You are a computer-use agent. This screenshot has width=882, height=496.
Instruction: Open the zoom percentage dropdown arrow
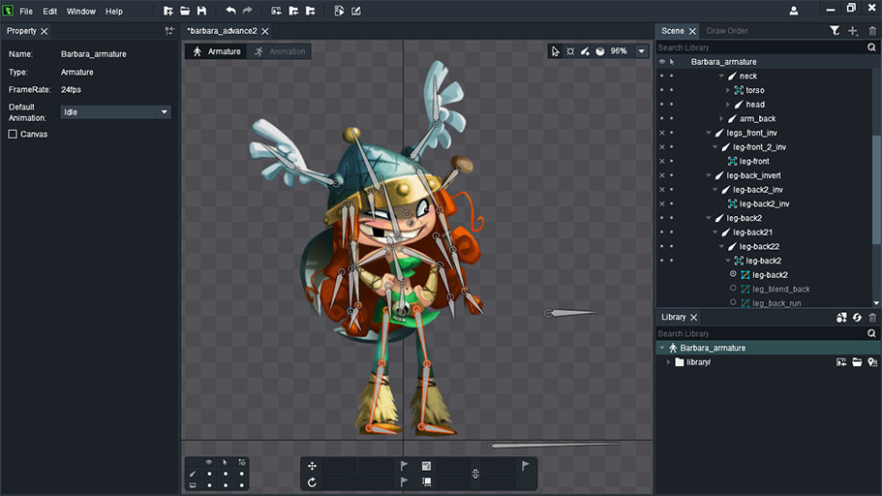point(641,51)
